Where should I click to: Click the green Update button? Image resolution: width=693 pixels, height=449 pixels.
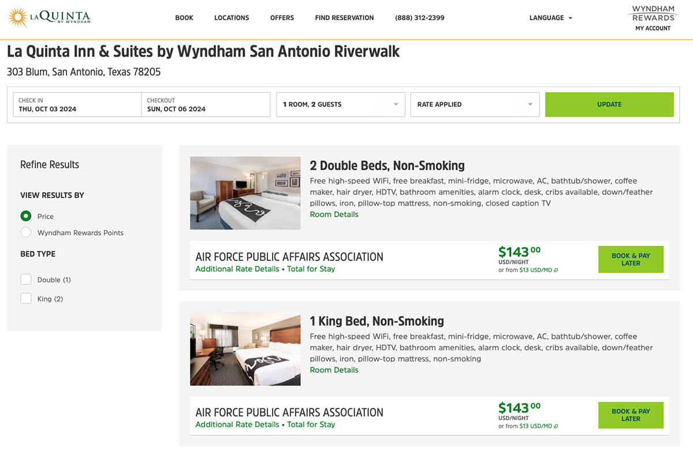click(x=609, y=104)
